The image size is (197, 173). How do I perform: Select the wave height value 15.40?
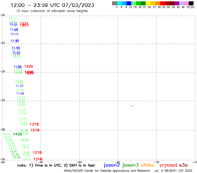(x=17, y=157)
